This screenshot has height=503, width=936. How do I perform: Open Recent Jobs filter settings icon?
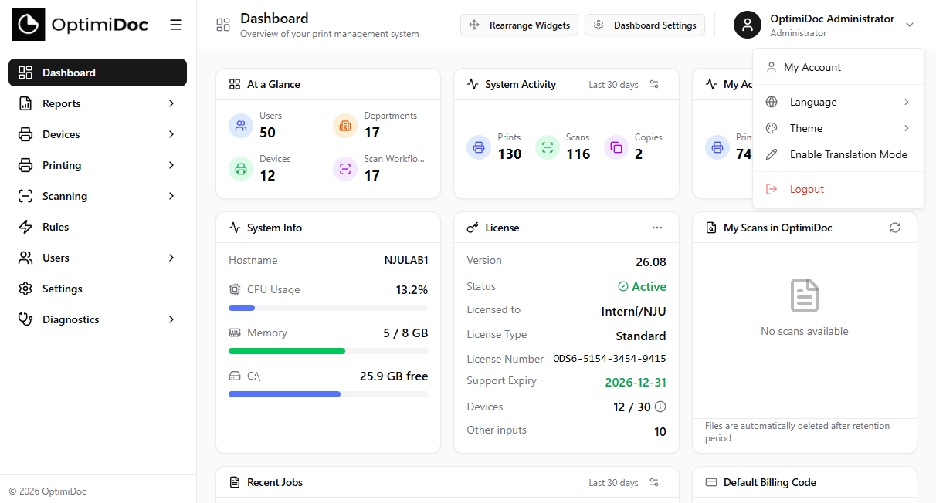(654, 482)
